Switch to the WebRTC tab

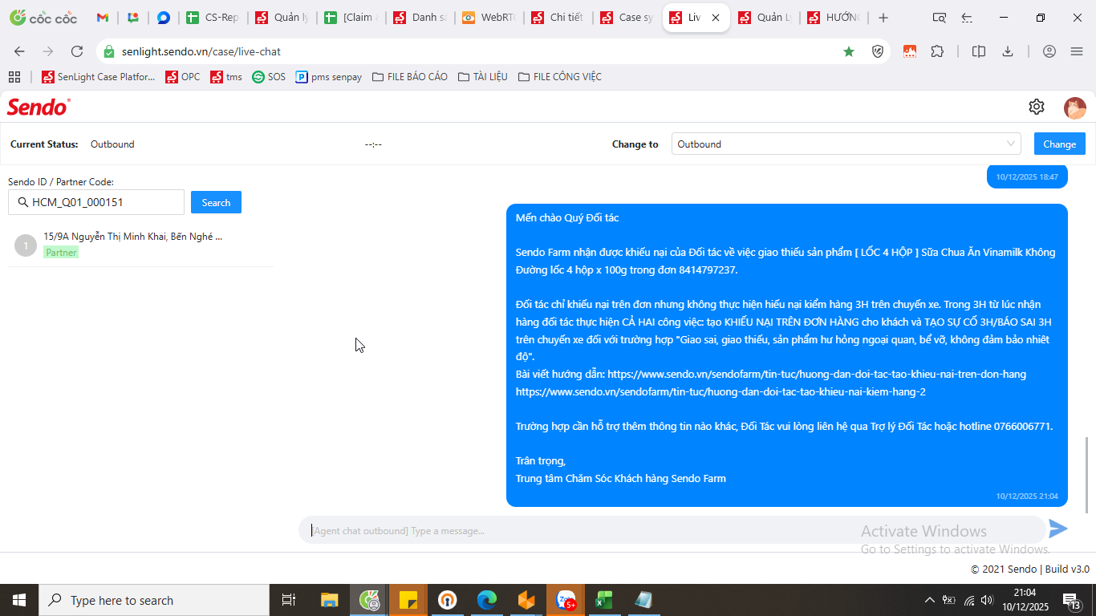488,18
